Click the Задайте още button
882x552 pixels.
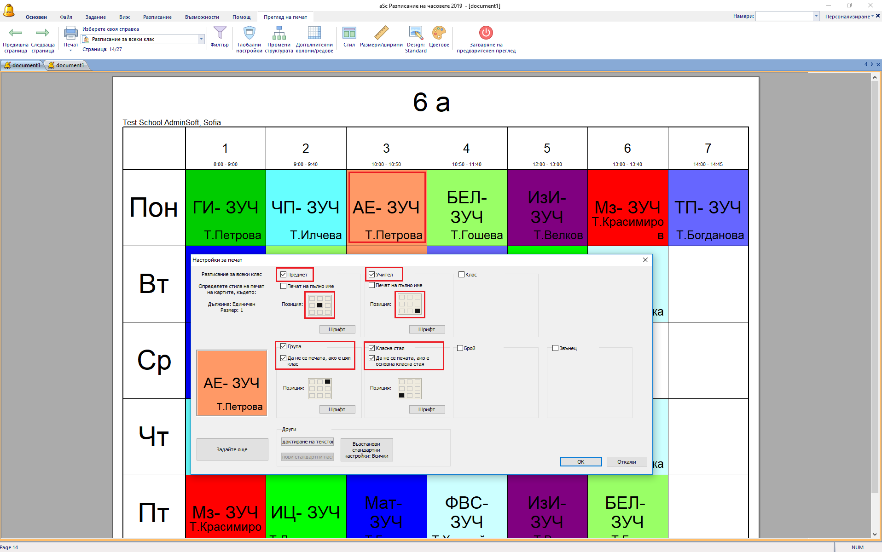point(232,449)
